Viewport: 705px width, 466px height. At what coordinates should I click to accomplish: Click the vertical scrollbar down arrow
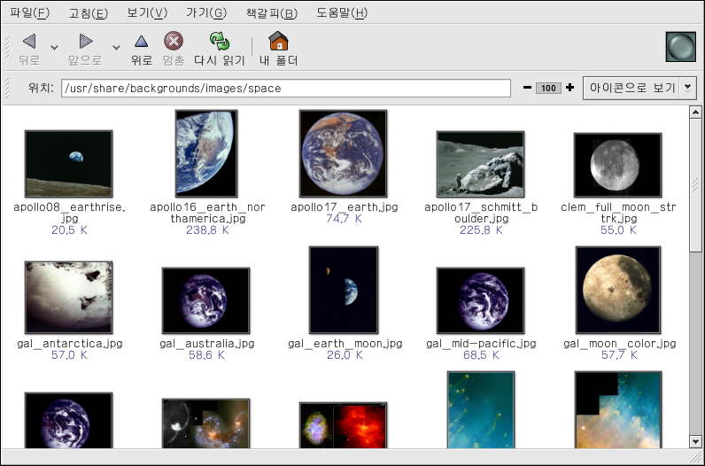[695, 440]
